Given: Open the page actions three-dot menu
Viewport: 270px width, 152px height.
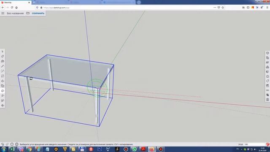Looking at the screenshot, I should [215, 8].
